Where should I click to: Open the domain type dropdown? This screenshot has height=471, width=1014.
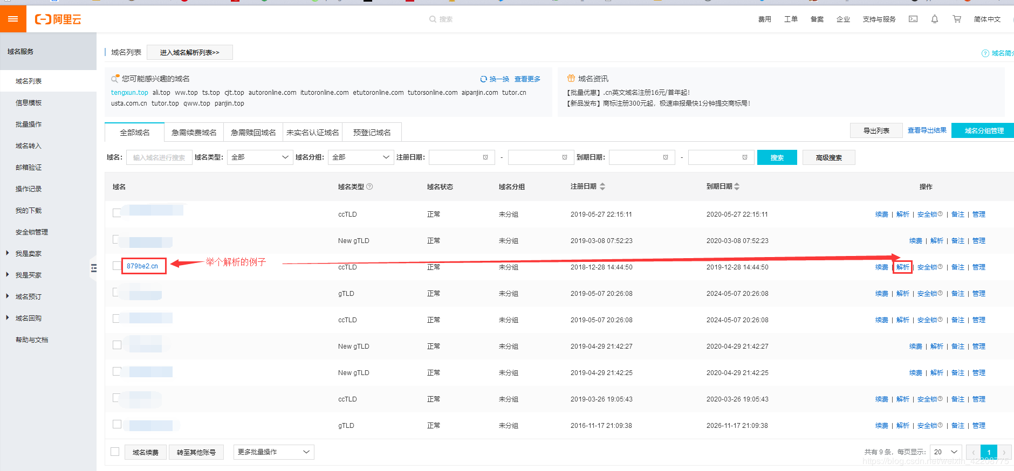coord(260,157)
